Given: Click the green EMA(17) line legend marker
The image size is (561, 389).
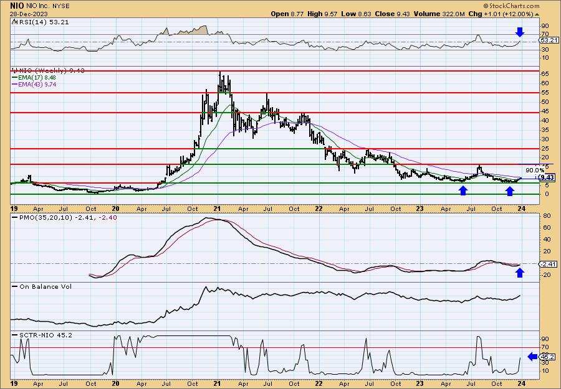Looking at the screenshot, I should click(14, 78).
